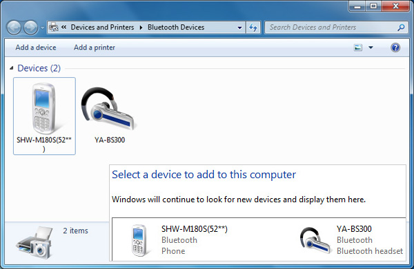Click the double chevron in address bar
The width and height of the screenshot is (414, 269).
[x=64, y=27]
